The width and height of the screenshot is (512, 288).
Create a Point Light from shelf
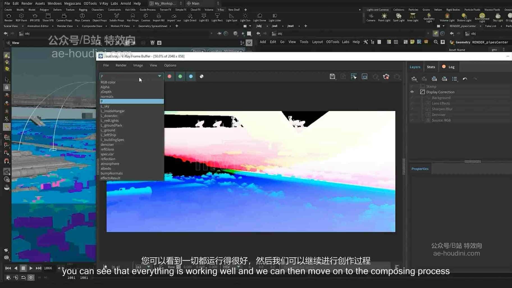[384, 18]
